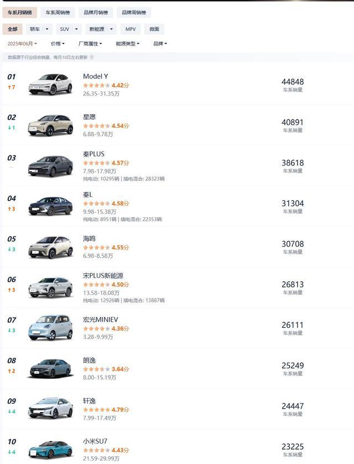This screenshot has width=354, height=464.
Task: Click the help question mark icon
Action: 92,57
